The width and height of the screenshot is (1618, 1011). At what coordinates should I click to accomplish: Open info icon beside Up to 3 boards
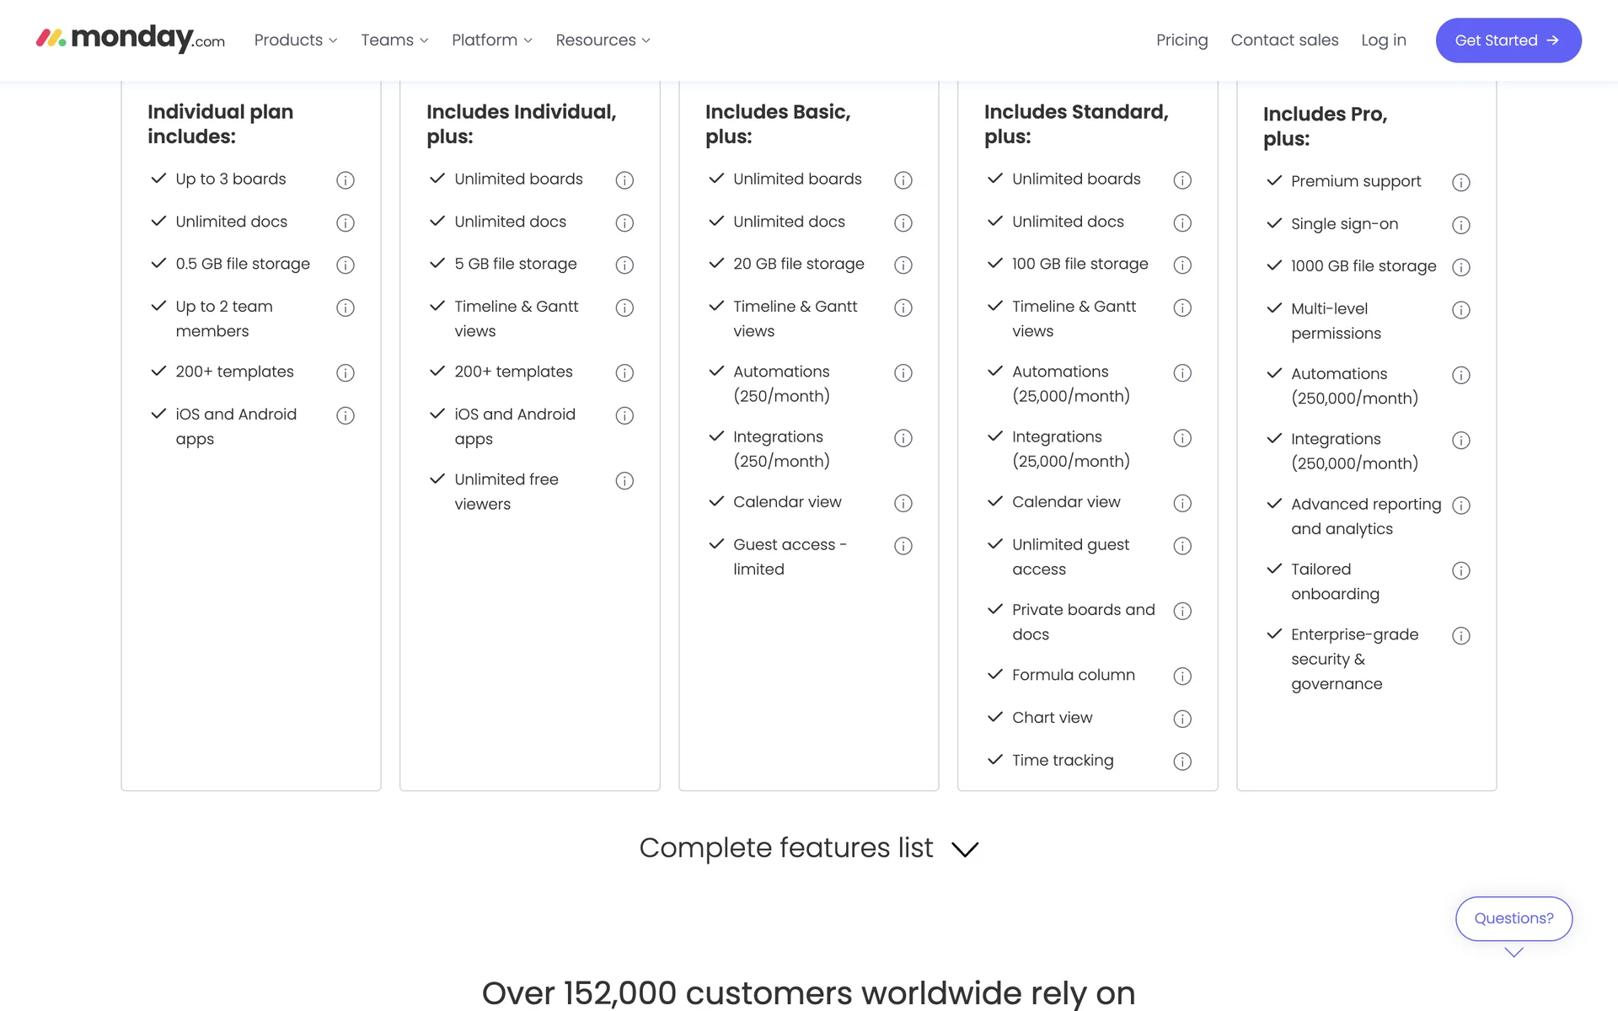point(346,180)
